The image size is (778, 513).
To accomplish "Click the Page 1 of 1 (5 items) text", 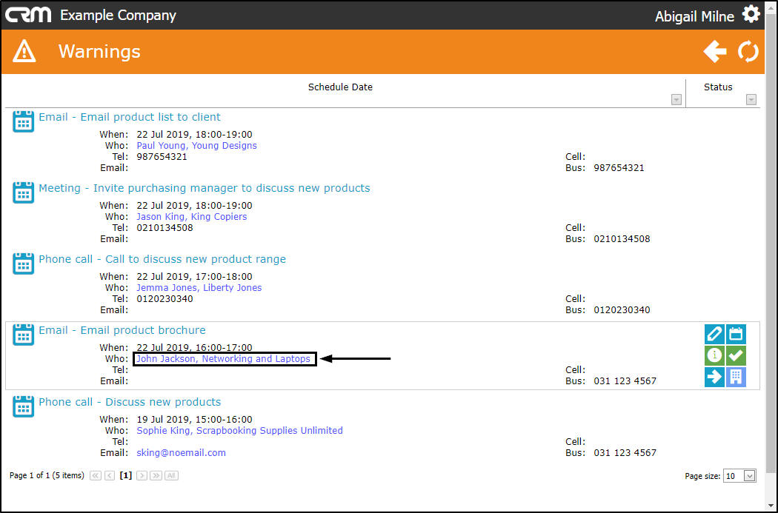I will click(47, 475).
